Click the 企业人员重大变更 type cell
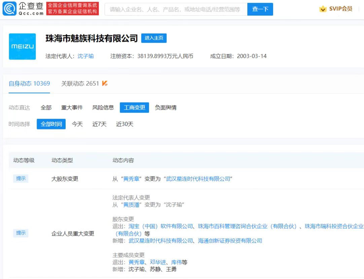The height and width of the screenshot is (279, 364). [x=73, y=234]
